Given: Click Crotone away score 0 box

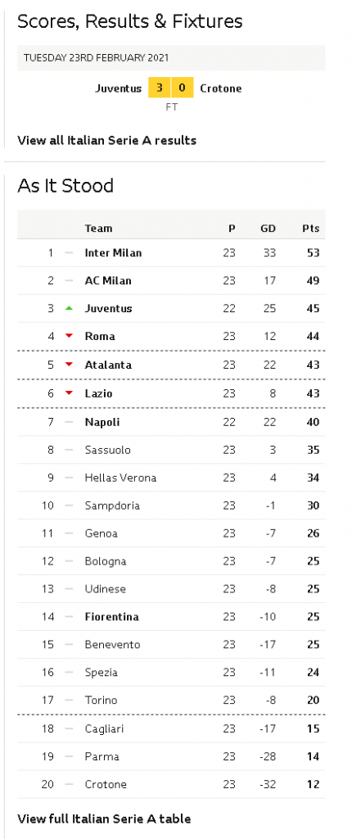Looking at the screenshot, I should pyautogui.click(x=183, y=88).
